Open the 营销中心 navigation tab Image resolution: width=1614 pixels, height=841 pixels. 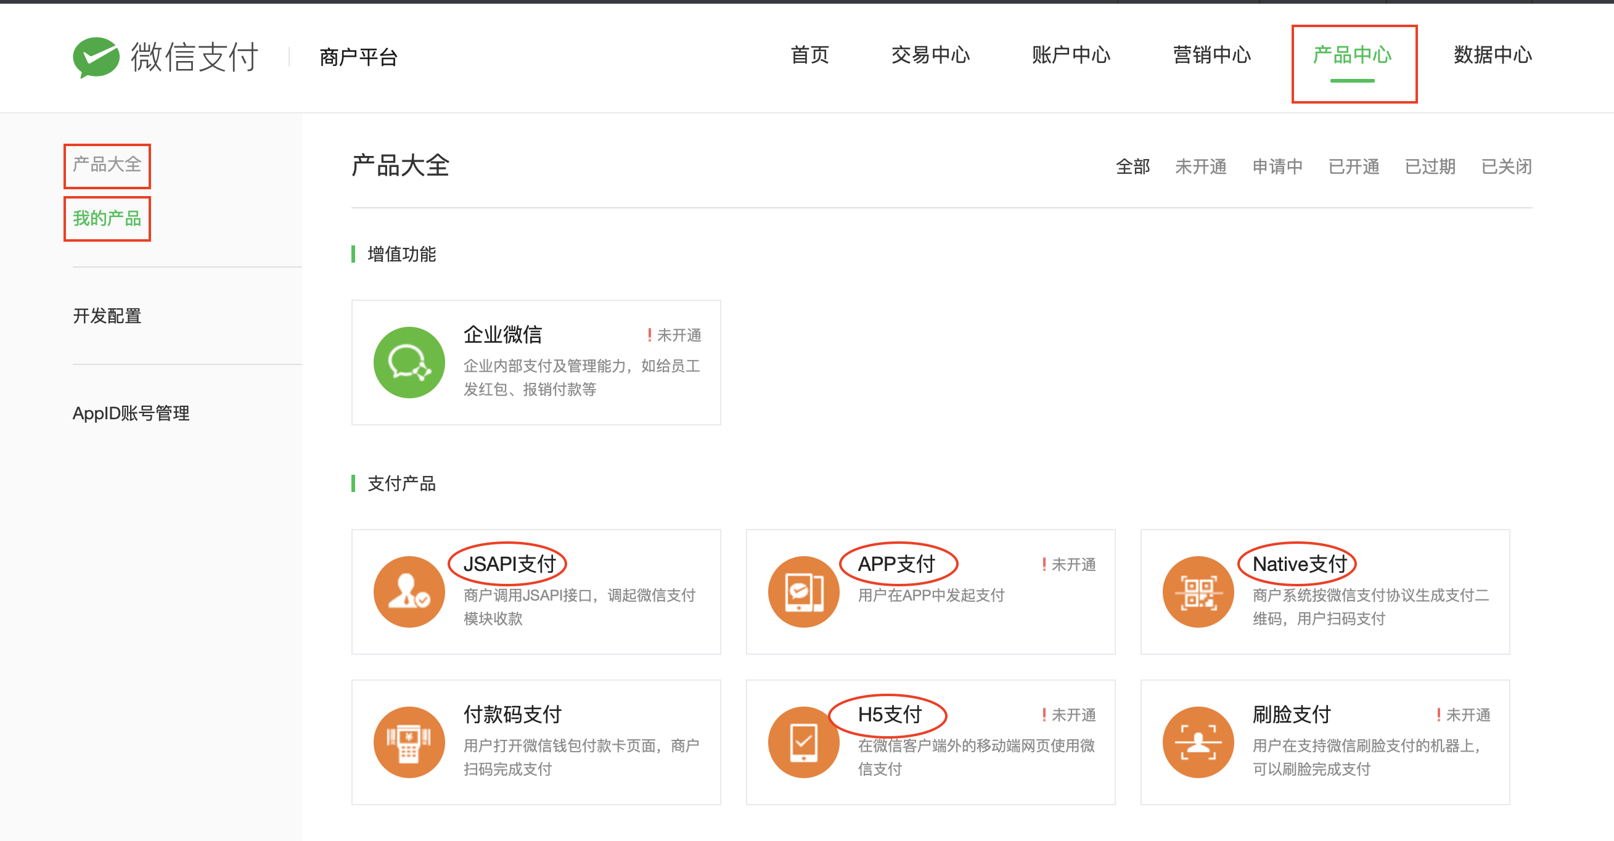coord(1212,55)
